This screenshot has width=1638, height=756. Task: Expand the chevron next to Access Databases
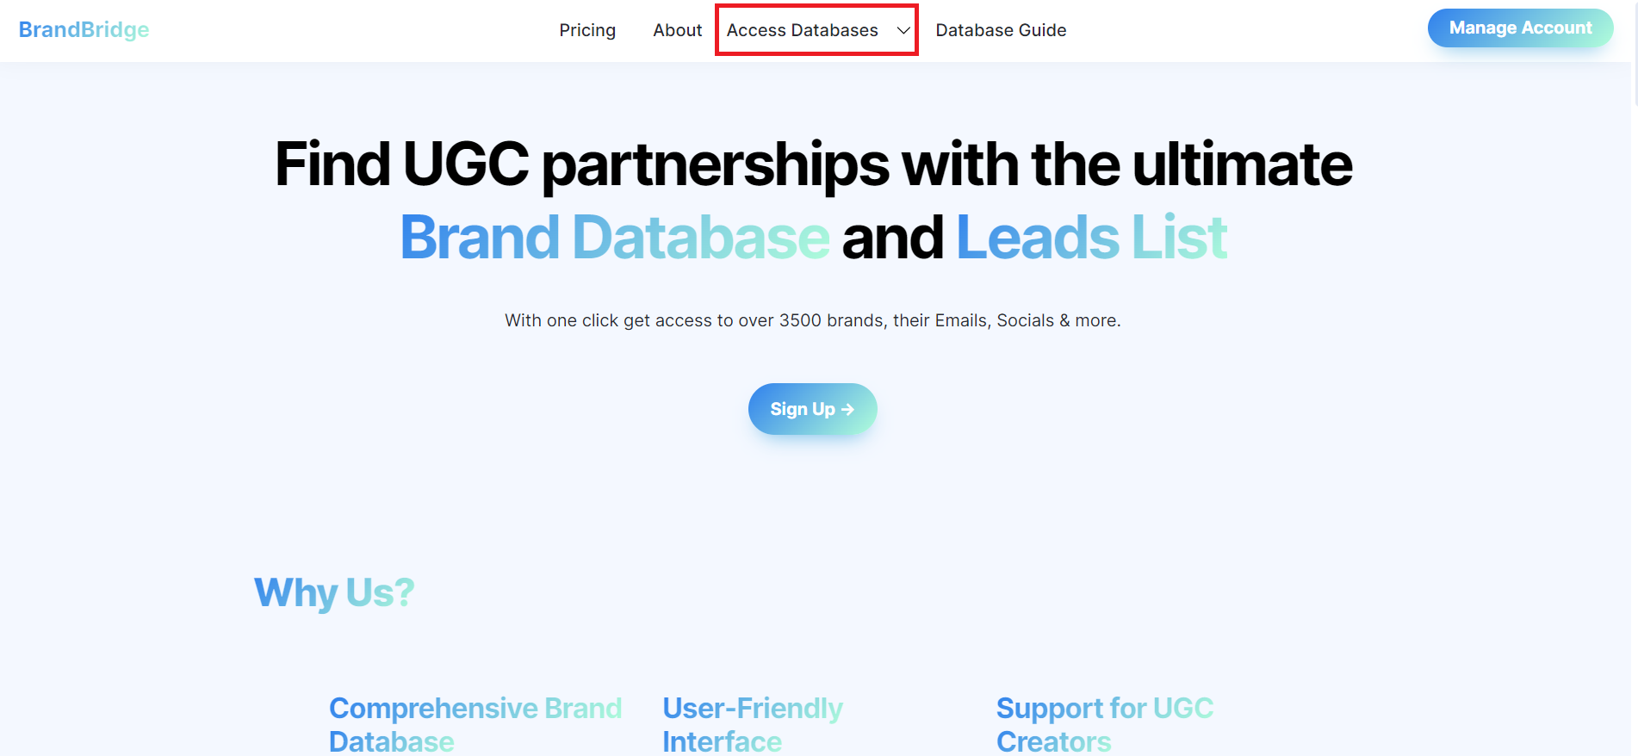(x=903, y=30)
